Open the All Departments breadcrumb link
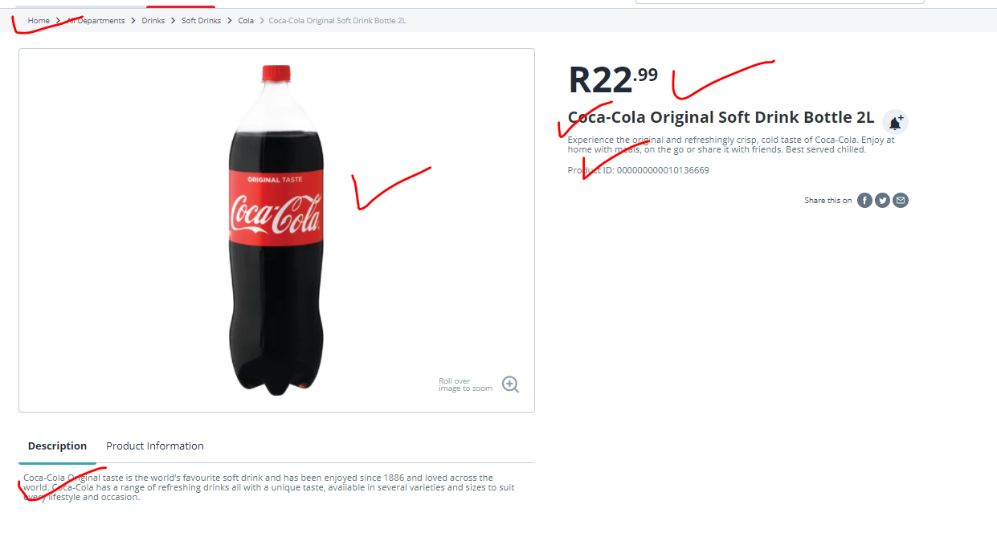997x533 pixels. pos(96,21)
